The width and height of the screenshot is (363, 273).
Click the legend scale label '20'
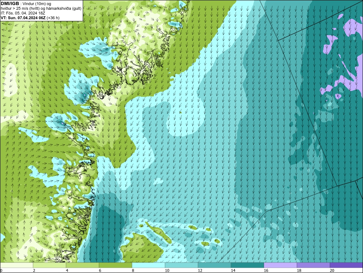point(332,270)
